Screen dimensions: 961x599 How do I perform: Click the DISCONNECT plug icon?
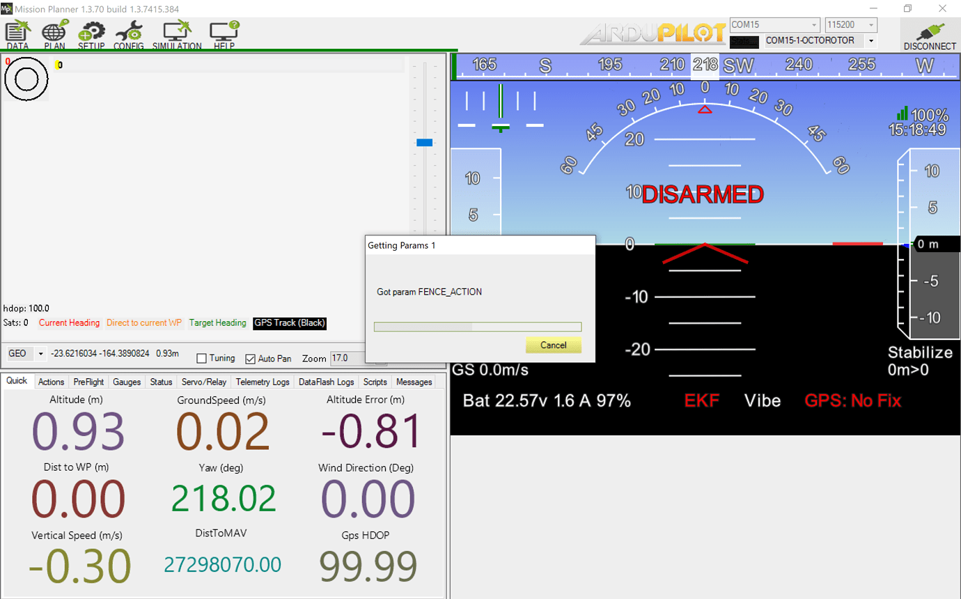click(930, 35)
